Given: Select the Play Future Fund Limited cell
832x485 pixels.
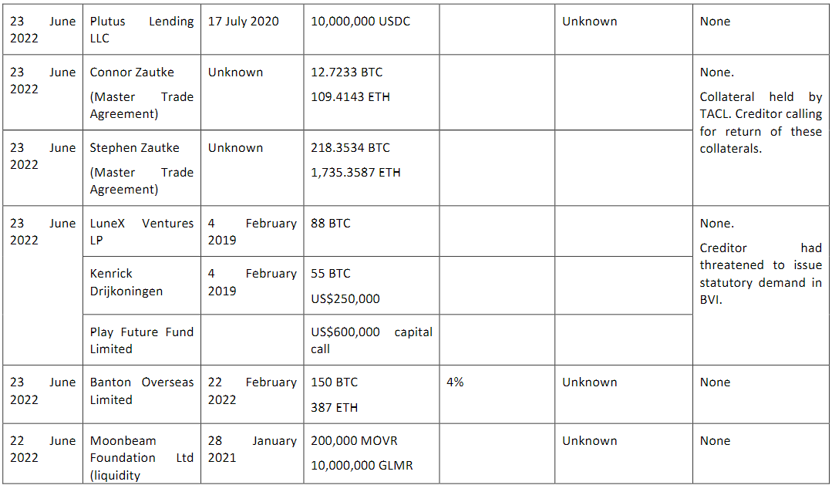Looking at the screenshot, I should point(142,340).
